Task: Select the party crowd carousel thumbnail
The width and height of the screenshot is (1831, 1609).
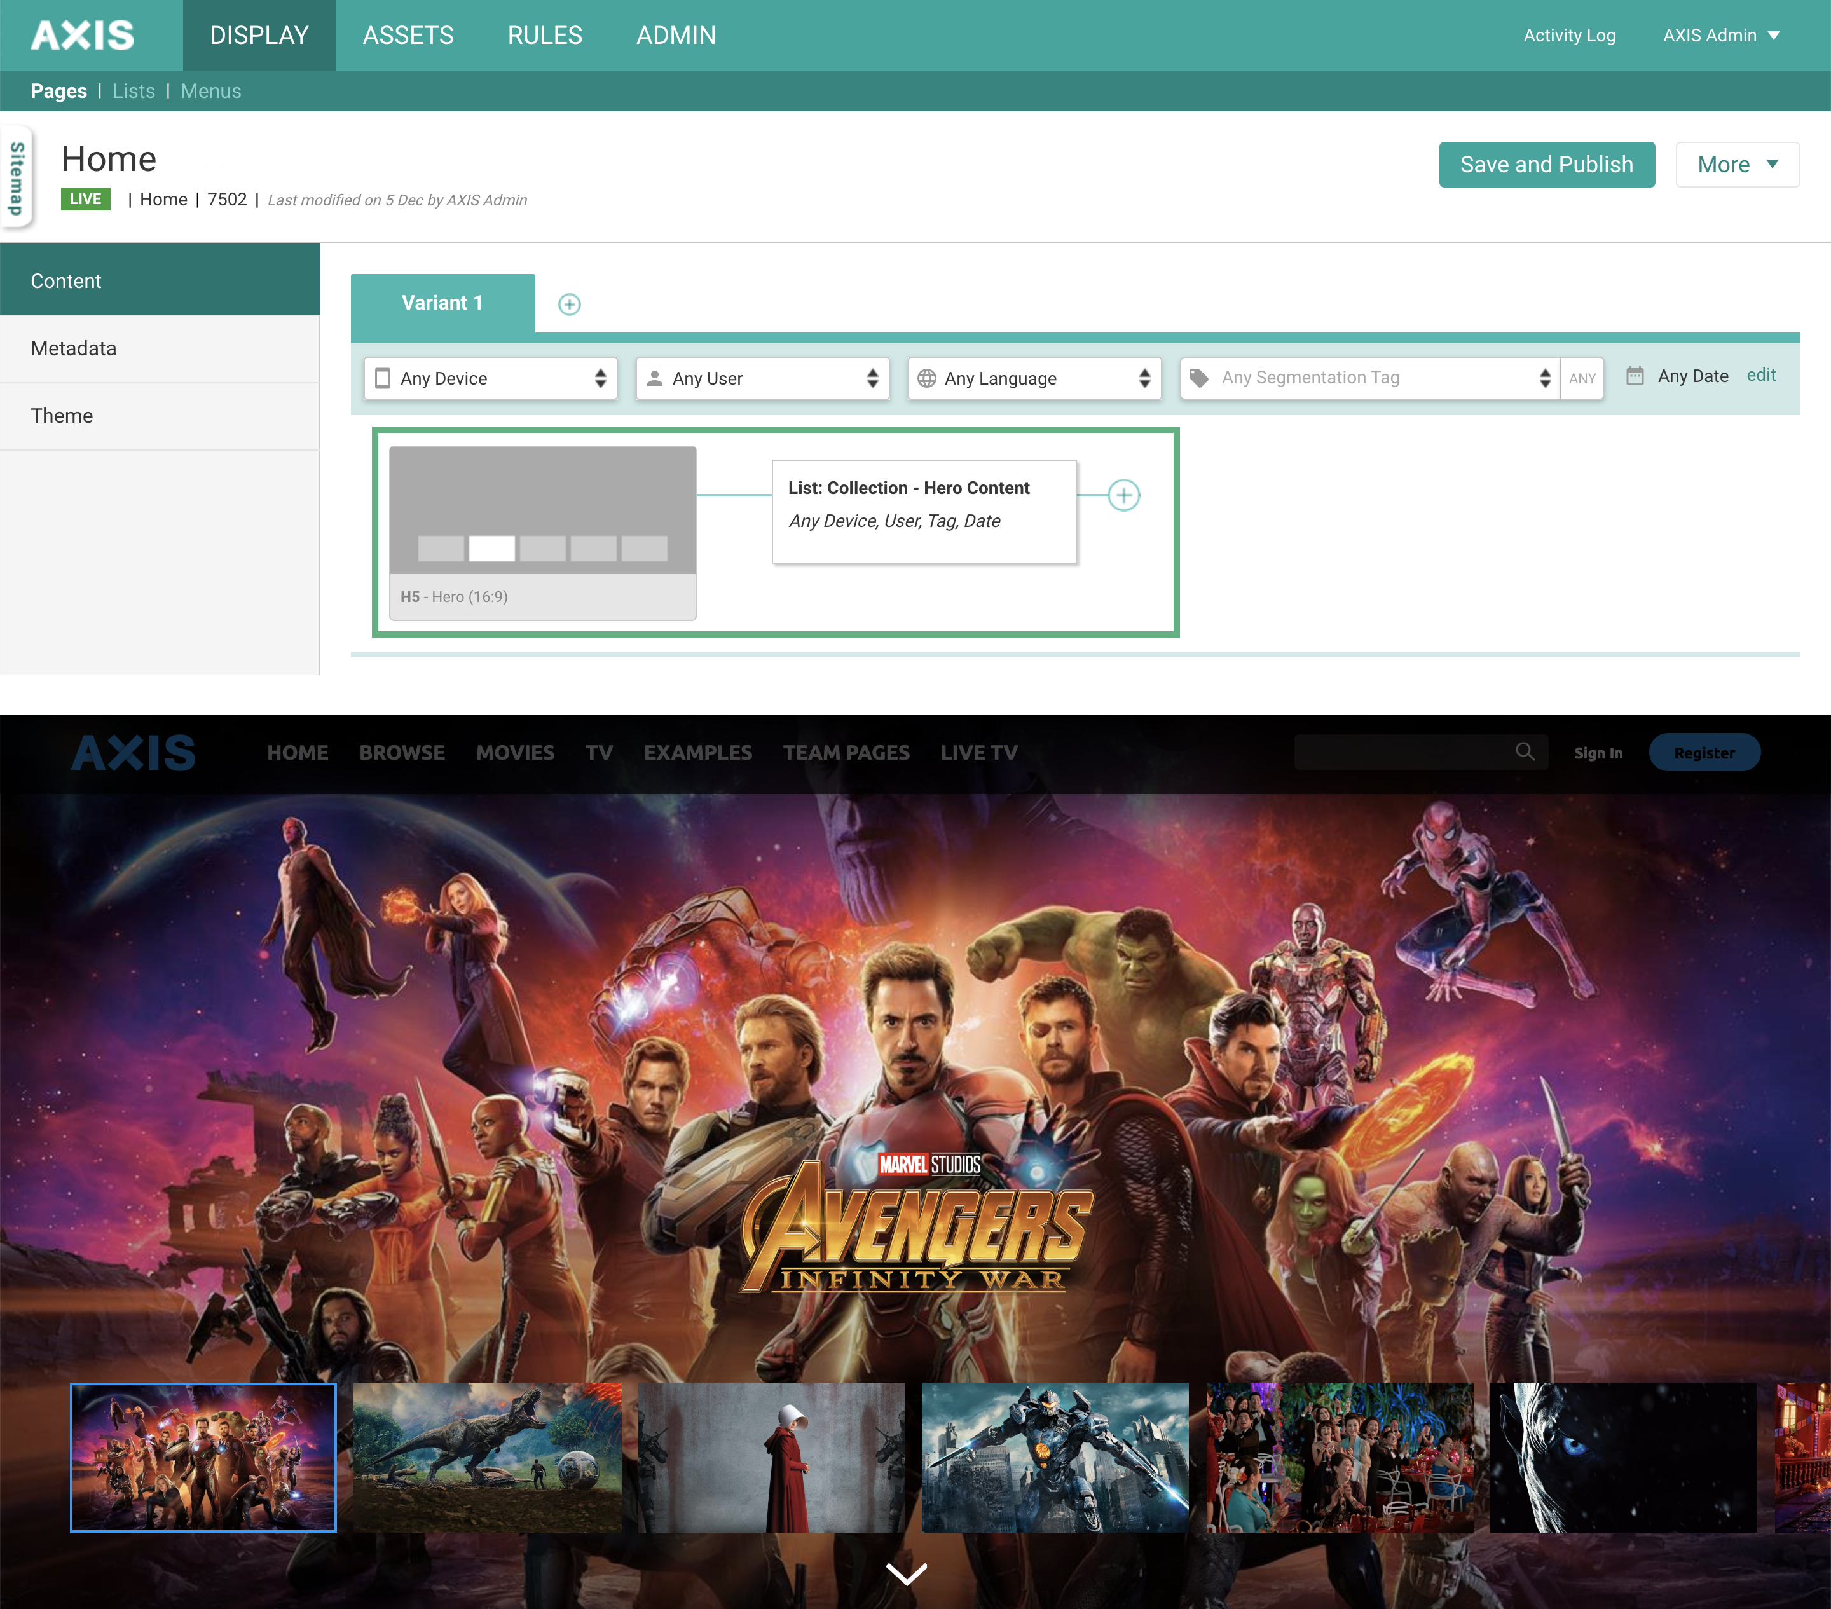Action: click(1339, 1458)
